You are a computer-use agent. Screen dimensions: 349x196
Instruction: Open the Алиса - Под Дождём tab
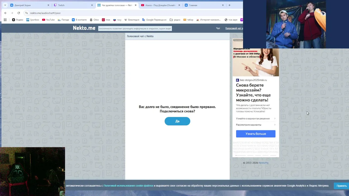(x=160, y=5)
